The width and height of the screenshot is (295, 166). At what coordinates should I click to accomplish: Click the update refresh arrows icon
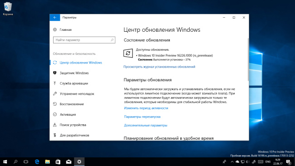pos(128,53)
